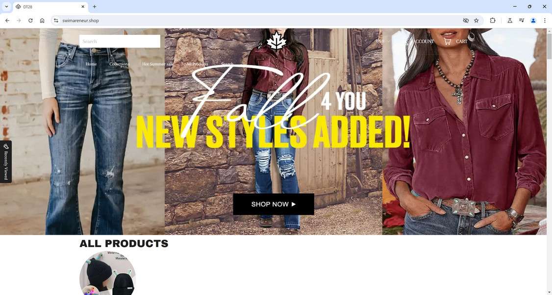Open the media control icon in toolbar
The image size is (552, 295).
pos(522,21)
